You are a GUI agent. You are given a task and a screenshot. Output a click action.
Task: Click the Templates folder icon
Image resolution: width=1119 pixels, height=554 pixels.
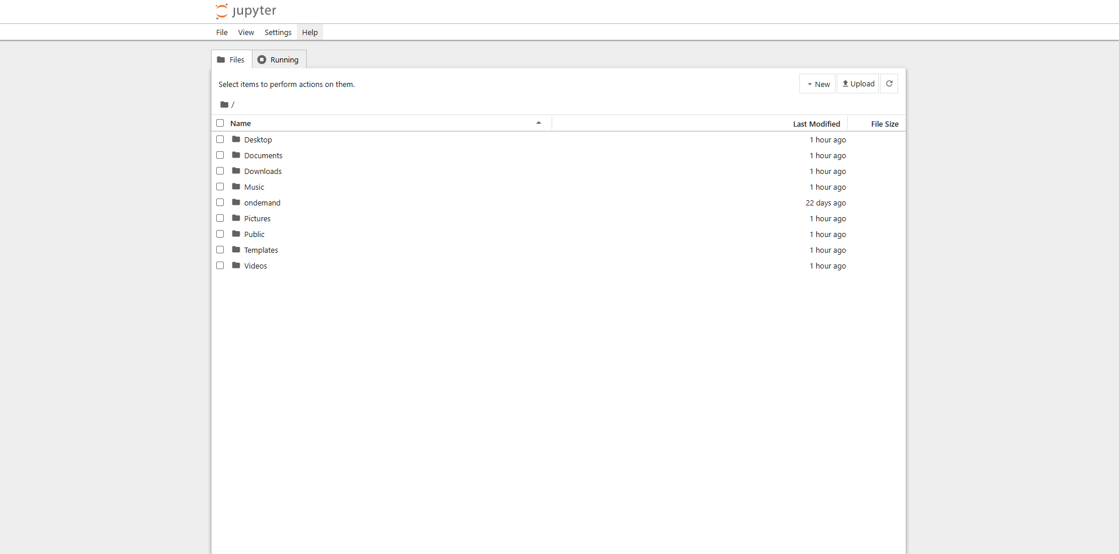point(236,250)
